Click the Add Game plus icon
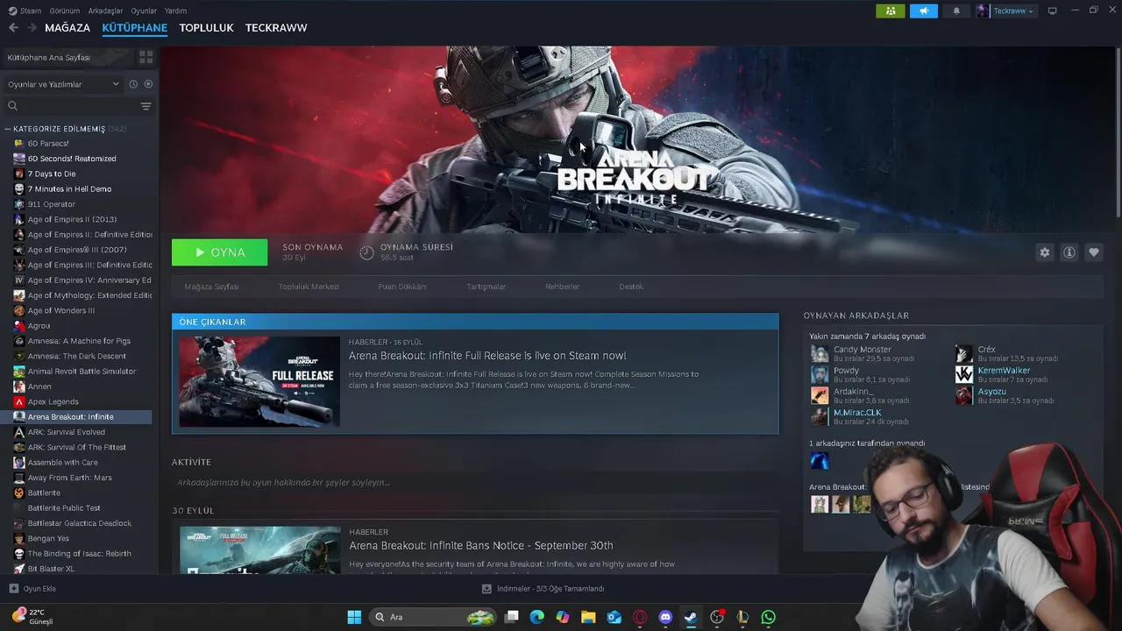Screen dimensions: 1122x631 (x=13, y=589)
